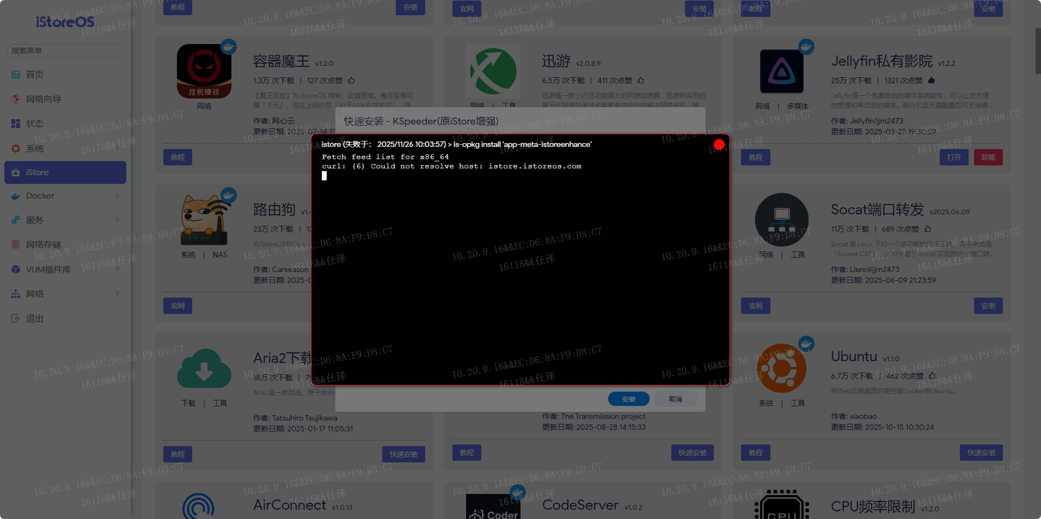Click the 系统 tag under 路由狗
The height and width of the screenshot is (519, 1041).
tap(188, 255)
